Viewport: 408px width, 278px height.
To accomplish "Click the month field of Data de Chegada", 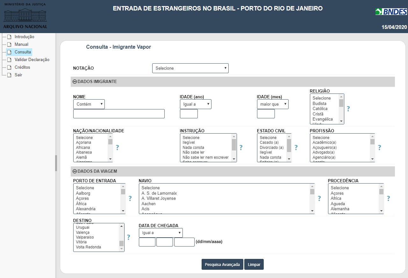I will tap(165, 242).
